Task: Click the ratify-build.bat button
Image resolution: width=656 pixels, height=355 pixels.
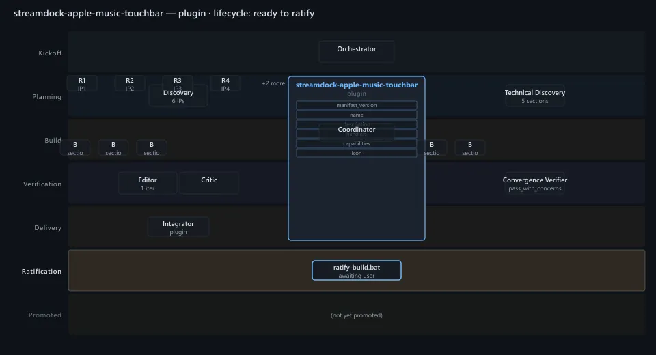Action: pyautogui.click(x=357, y=270)
